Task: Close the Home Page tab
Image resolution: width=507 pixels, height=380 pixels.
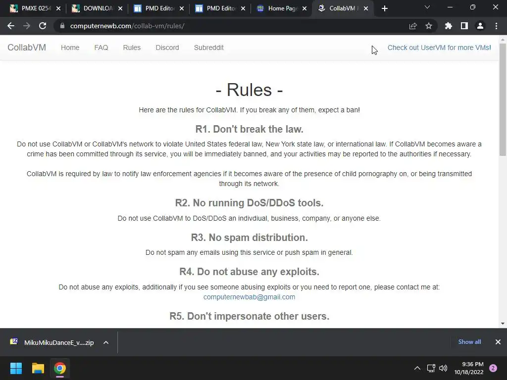Action: click(x=304, y=8)
